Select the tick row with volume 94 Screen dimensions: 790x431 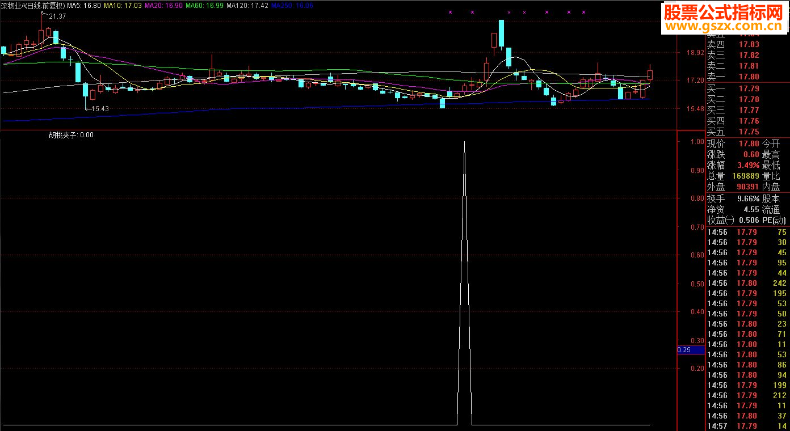point(747,375)
